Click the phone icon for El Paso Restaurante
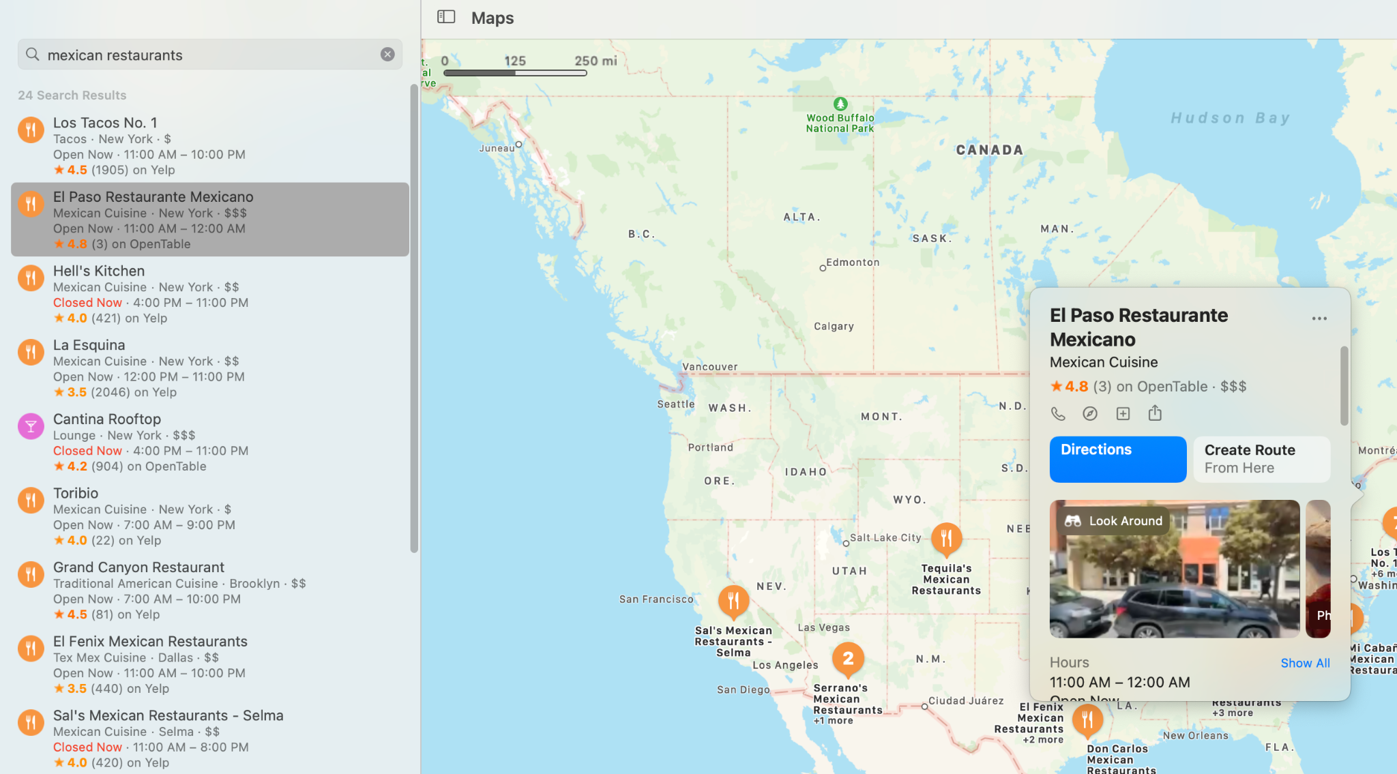The height and width of the screenshot is (774, 1397). (1058, 414)
